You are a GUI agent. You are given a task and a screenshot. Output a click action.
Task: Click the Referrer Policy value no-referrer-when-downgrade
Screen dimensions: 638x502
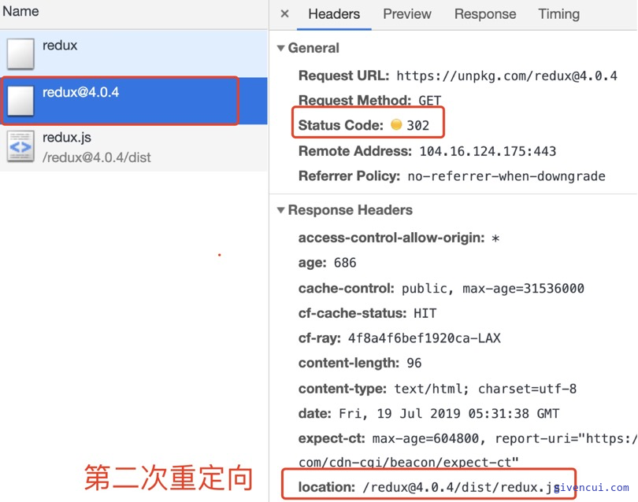tap(506, 176)
